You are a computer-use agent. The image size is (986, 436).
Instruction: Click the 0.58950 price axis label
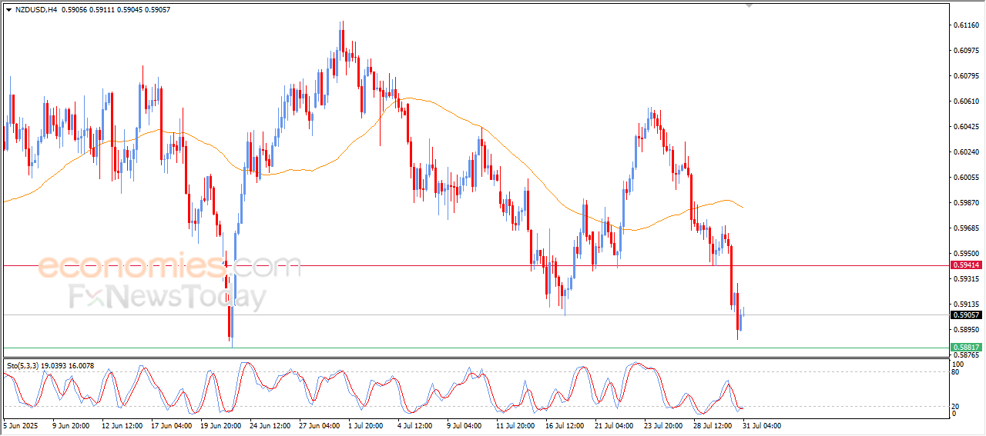click(966, 330)
